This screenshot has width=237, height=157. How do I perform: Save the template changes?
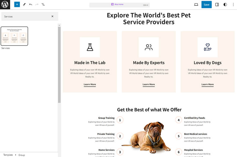(206, 5)
